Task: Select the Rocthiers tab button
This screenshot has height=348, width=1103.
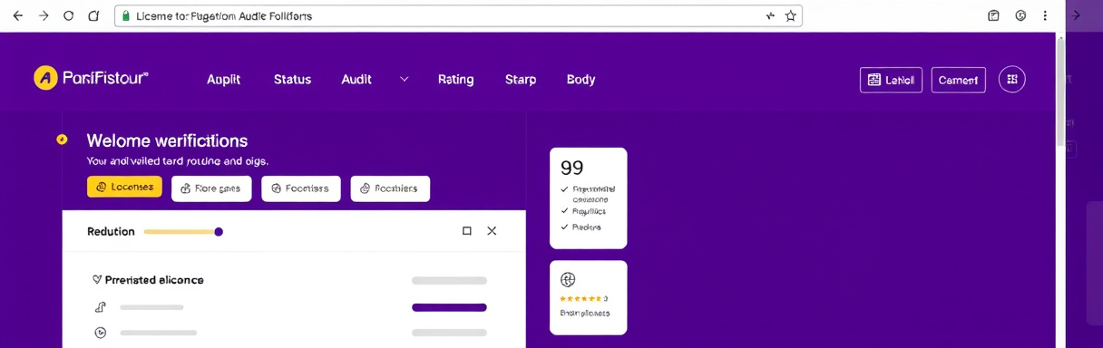Action: 390,188
